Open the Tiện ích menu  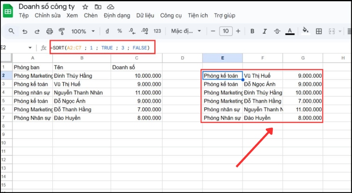[x=198, y=15]
